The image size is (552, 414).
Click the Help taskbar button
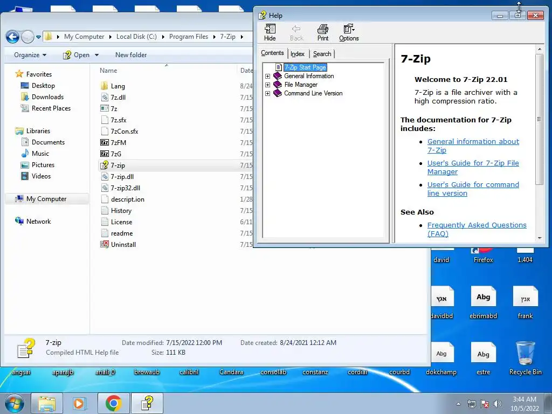[147, 403]
